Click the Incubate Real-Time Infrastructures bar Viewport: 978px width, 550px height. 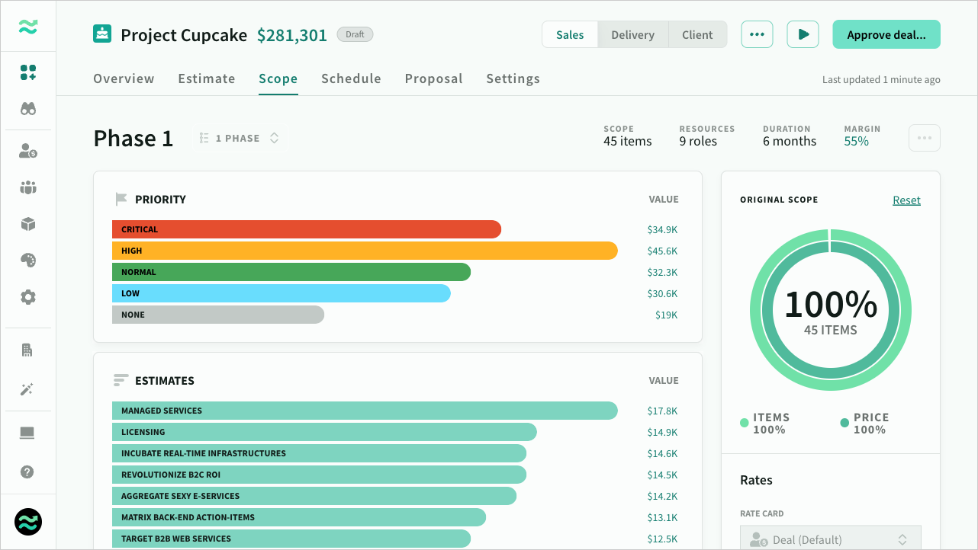pyautogui.click(x=319, y=453)
